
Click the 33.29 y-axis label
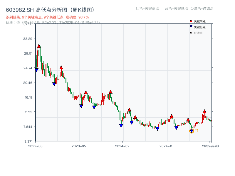[x=28, y=39]
